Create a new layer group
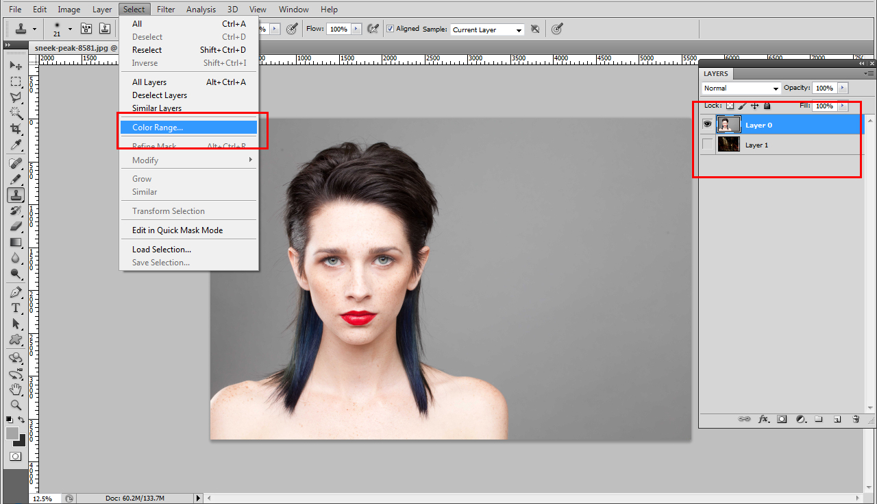Image resolution: width=877 pixels, height=504 pixels. coord(819,419)
